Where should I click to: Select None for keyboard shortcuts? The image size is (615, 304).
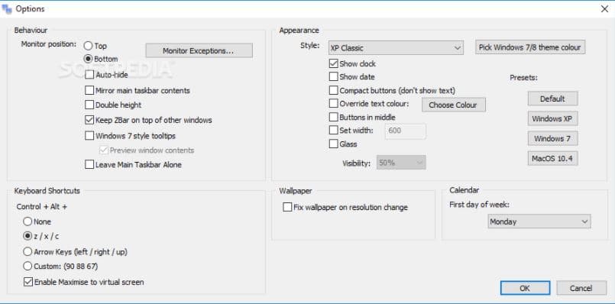coord(28,222)
